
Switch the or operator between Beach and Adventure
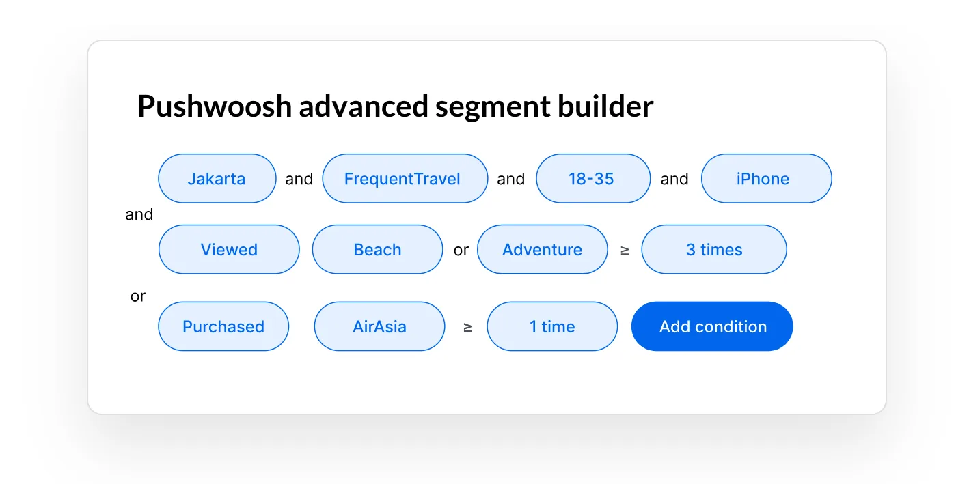click(461, 250)
